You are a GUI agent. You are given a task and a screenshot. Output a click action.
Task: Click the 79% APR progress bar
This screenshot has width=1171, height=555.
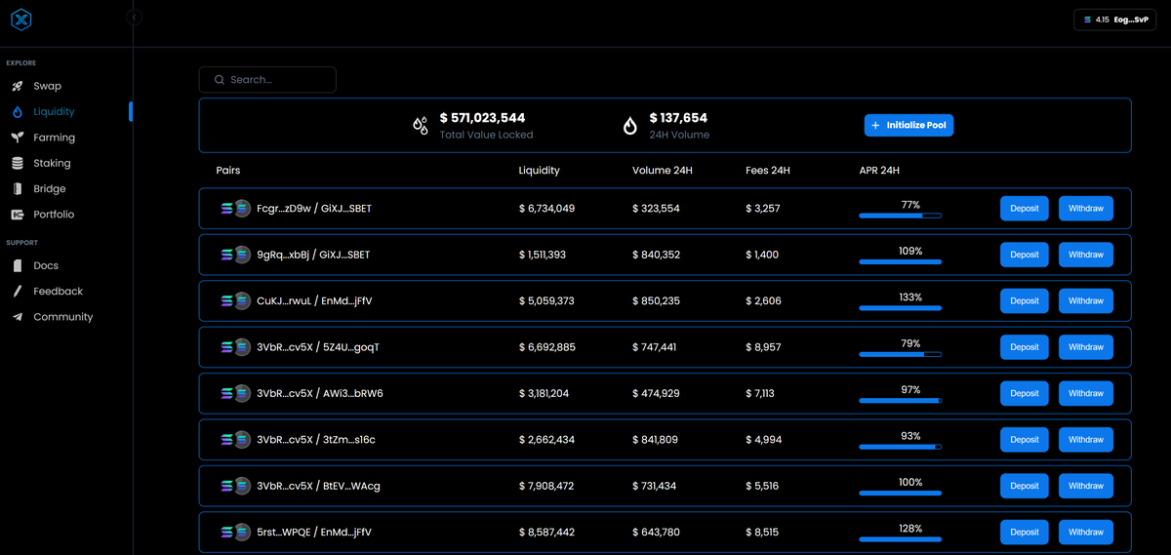pos(900,354)
